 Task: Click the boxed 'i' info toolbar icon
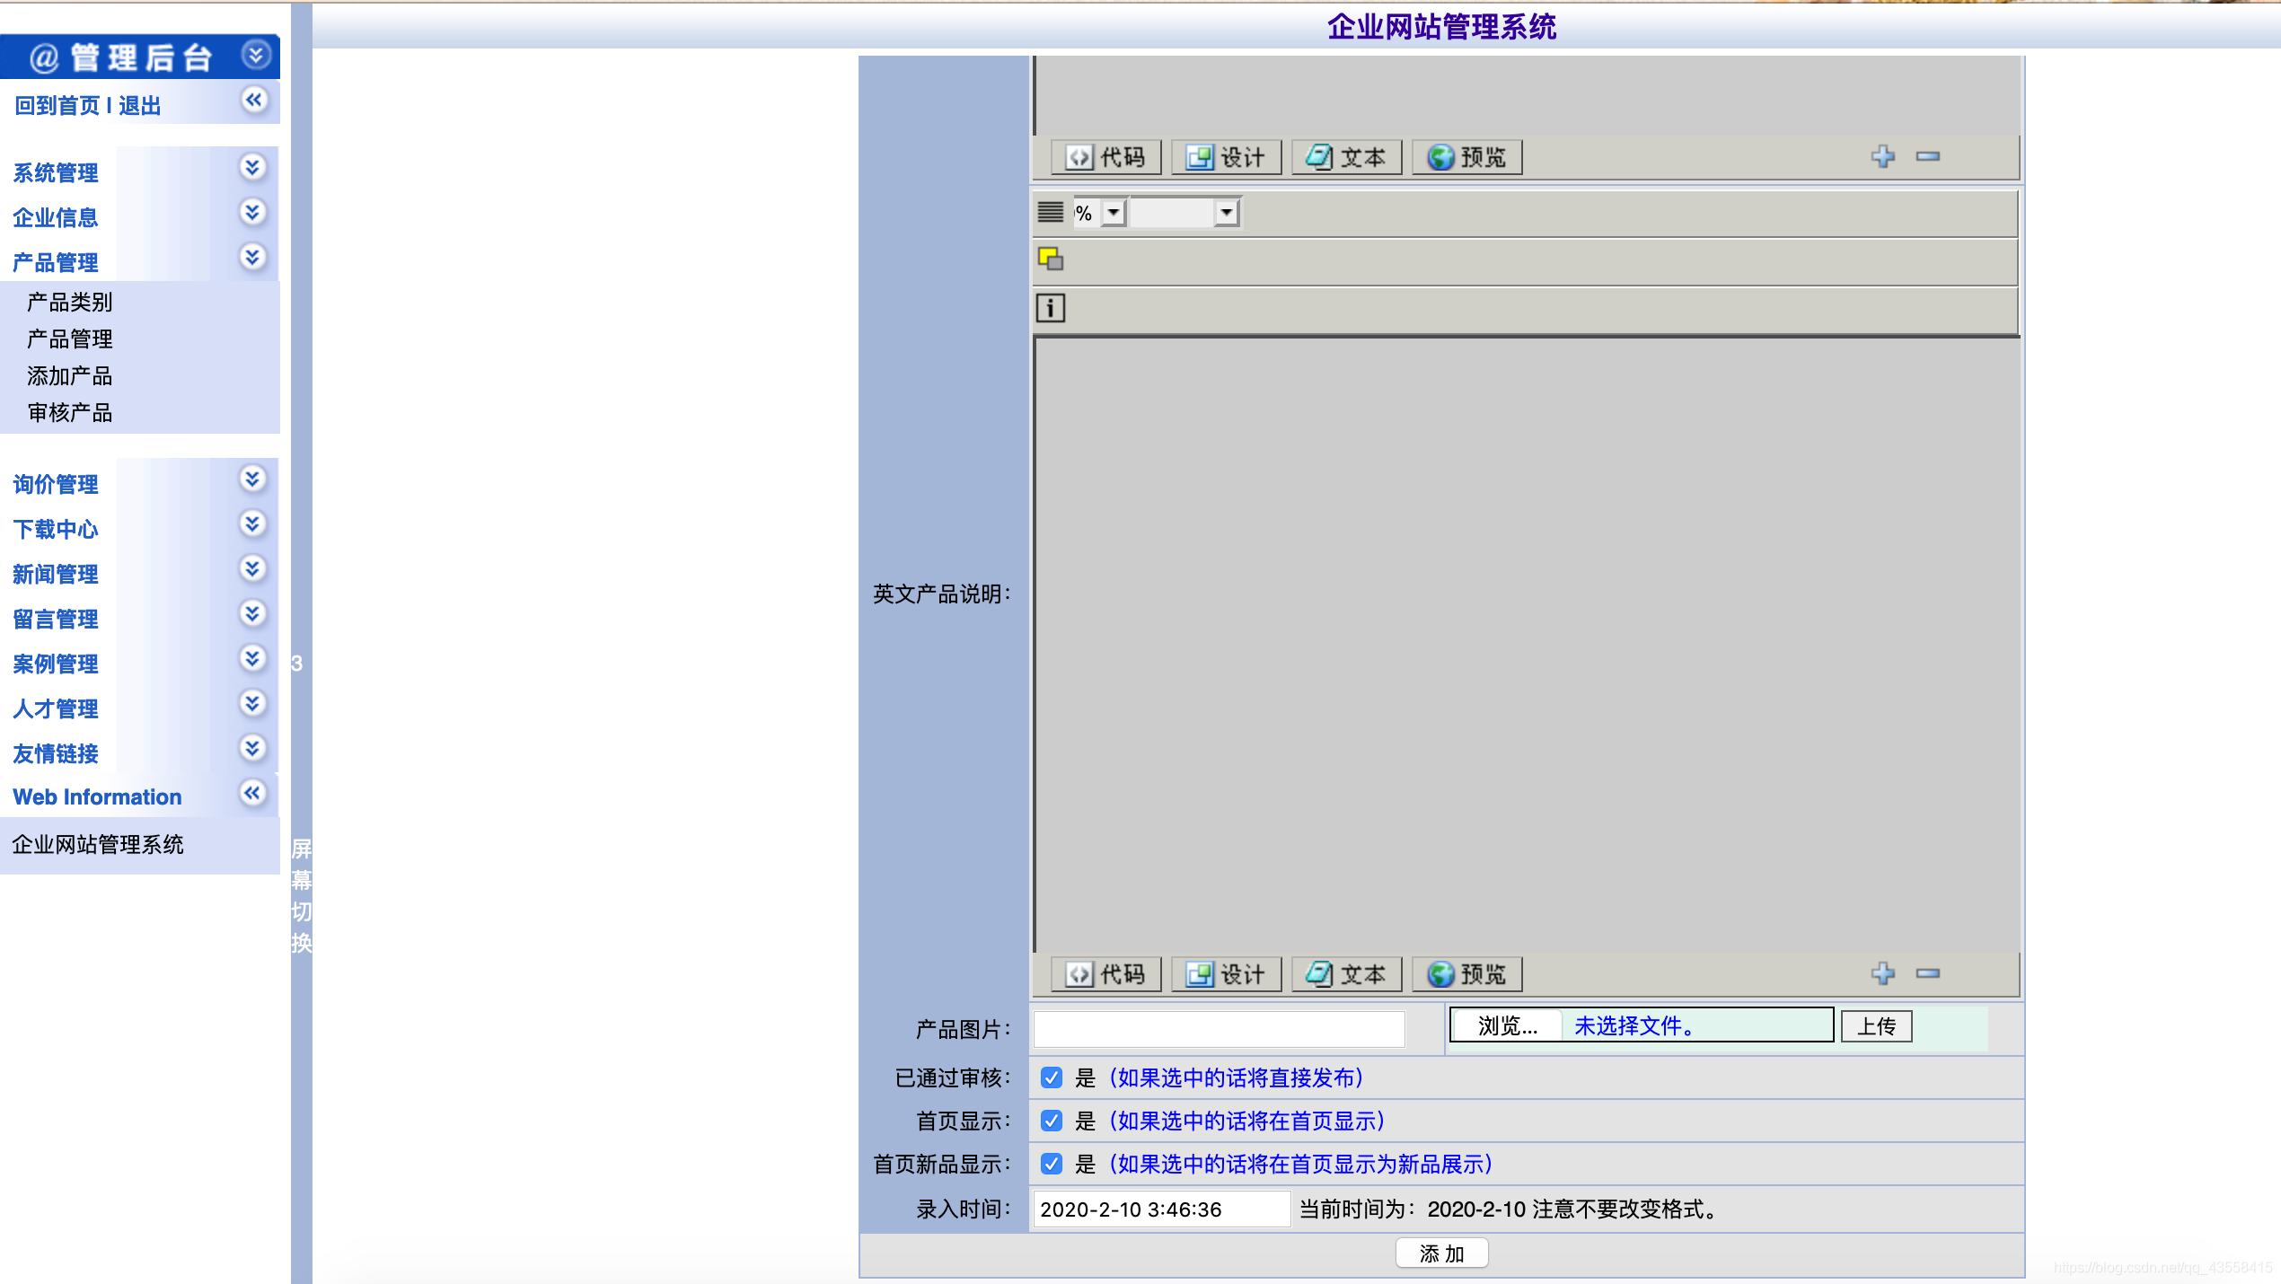tap(1051, 308)
